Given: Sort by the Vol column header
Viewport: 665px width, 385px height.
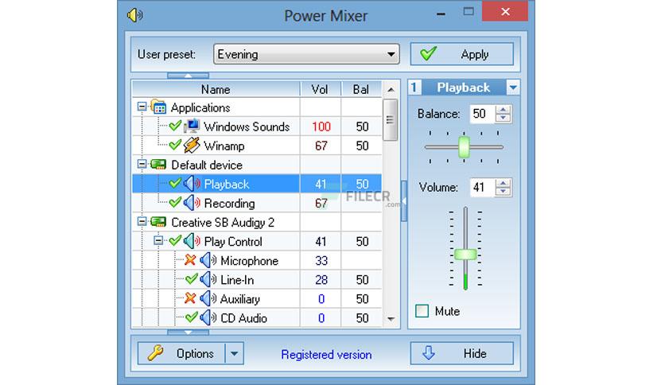Looking at the screenshot, I should tap(321, 89).
